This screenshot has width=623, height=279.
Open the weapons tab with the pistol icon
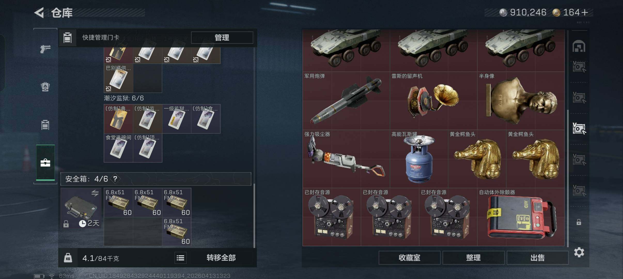click(45, 49)
